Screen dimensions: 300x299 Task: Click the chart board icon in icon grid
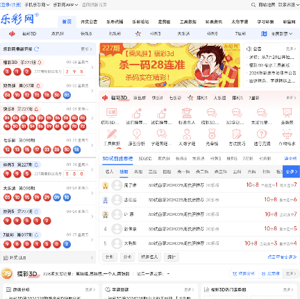pos(287,113)
